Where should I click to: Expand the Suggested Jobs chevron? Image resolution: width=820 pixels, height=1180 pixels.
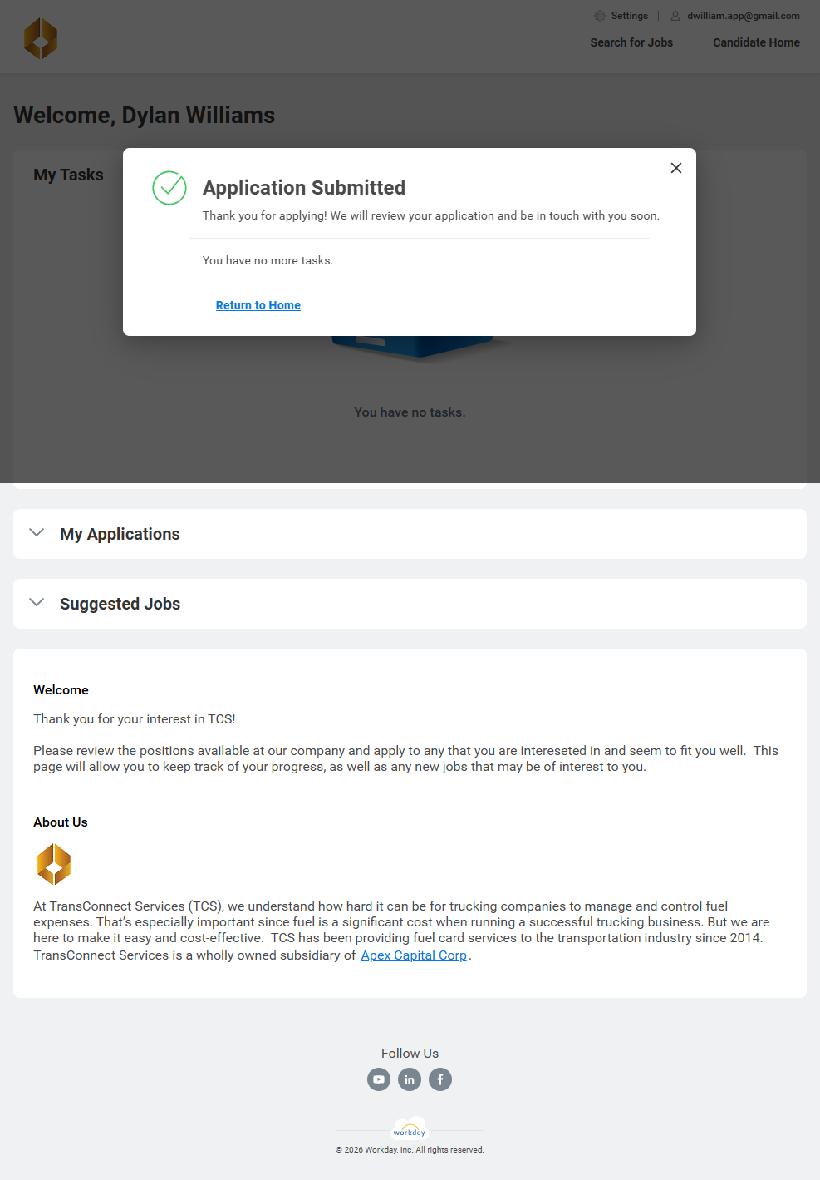coord(37,603)
